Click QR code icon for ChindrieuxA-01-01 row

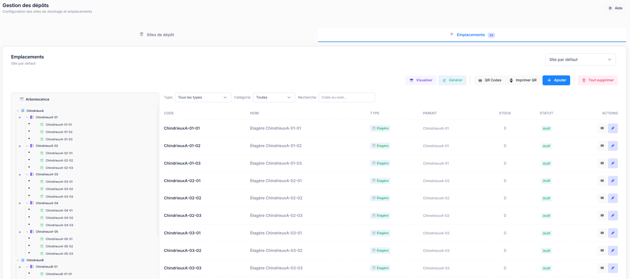(602, 128)
